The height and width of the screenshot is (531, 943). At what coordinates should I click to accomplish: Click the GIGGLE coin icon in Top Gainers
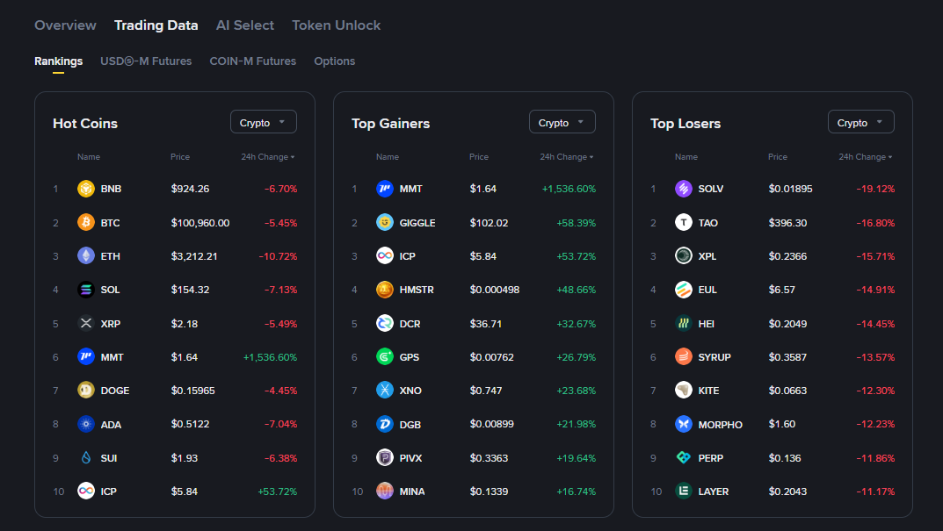384,223
